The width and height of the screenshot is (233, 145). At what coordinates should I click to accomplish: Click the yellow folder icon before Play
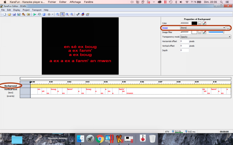28,14
